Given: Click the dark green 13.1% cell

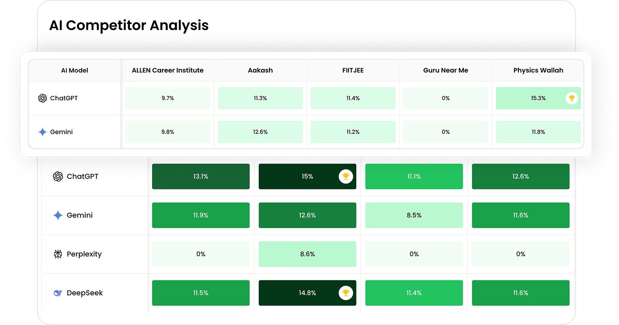Looking at the screenshot, I should tap(201, 176).
